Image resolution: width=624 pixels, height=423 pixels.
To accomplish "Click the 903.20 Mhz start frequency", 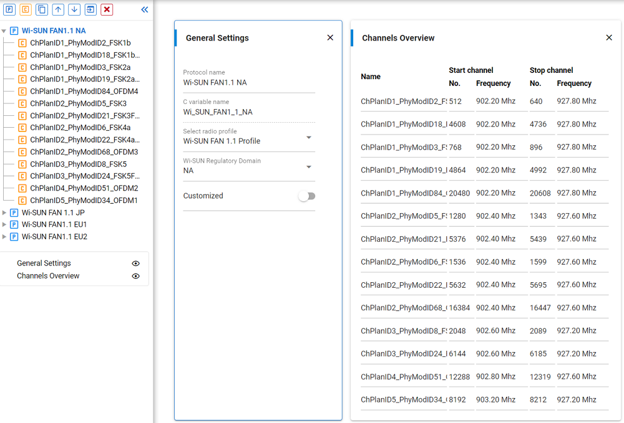I will 495,399.
